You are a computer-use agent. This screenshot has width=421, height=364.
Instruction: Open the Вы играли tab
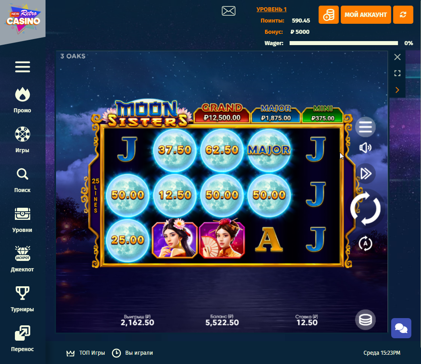pyautogui.click(x=133, y=353)
